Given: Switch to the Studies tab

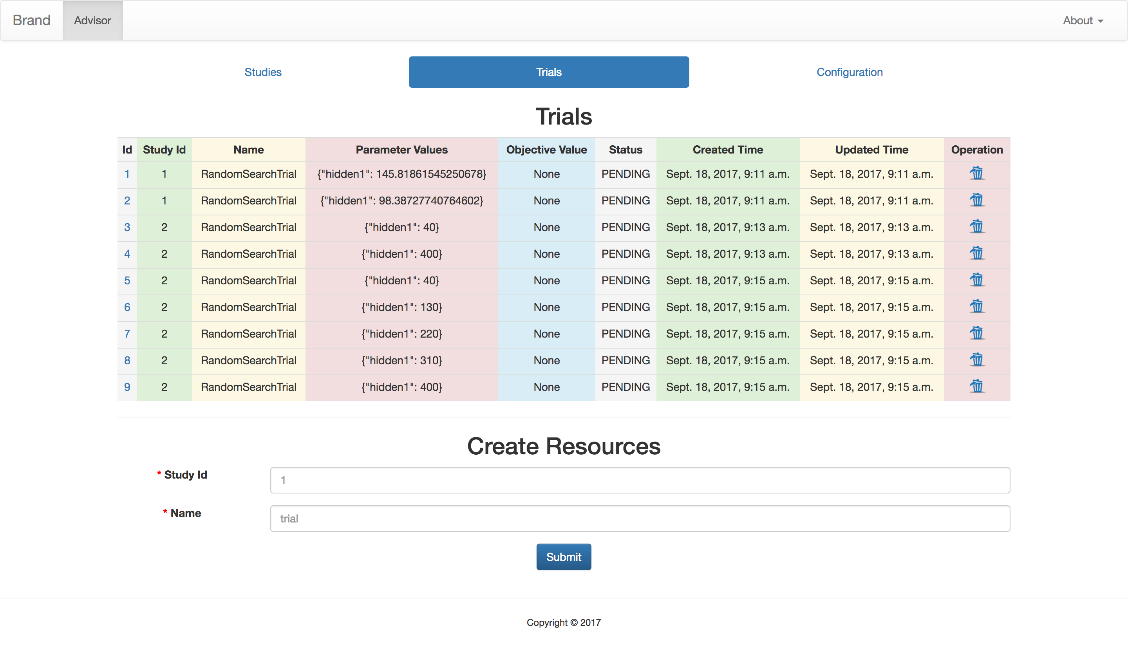Looking at the screenshot, I should 262,72.
